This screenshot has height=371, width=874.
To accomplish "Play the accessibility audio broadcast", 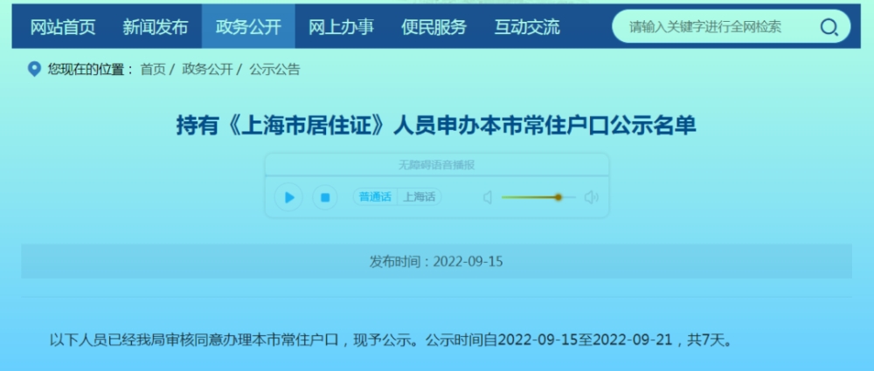I will [288, 197].
